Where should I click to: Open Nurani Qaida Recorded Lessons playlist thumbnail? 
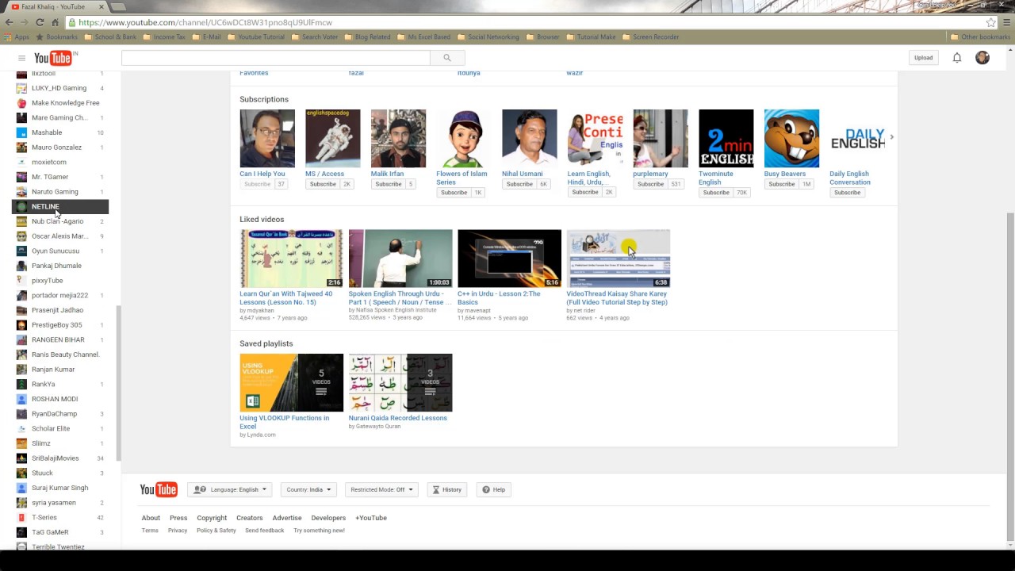(x=400, y=383)
